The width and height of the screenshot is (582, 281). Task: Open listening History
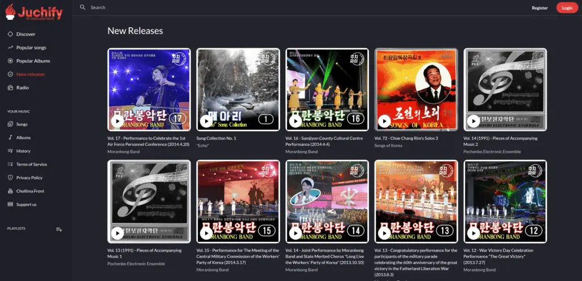23,151
